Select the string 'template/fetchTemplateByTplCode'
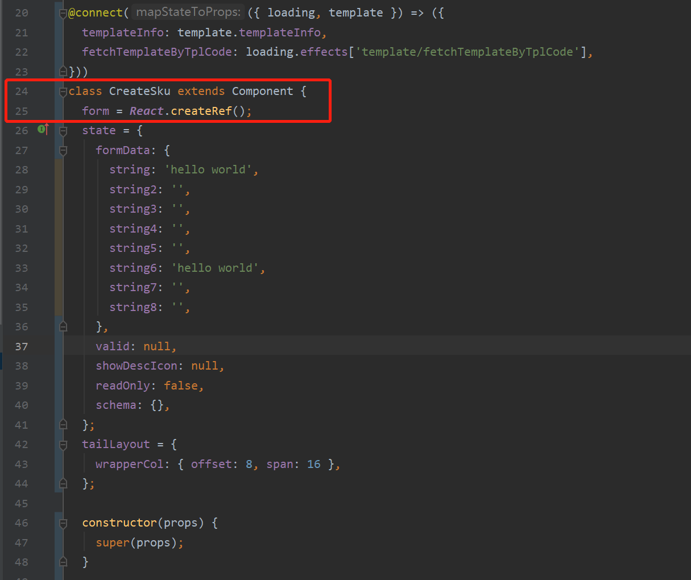The image size is (691, 580). coord(469,51)
